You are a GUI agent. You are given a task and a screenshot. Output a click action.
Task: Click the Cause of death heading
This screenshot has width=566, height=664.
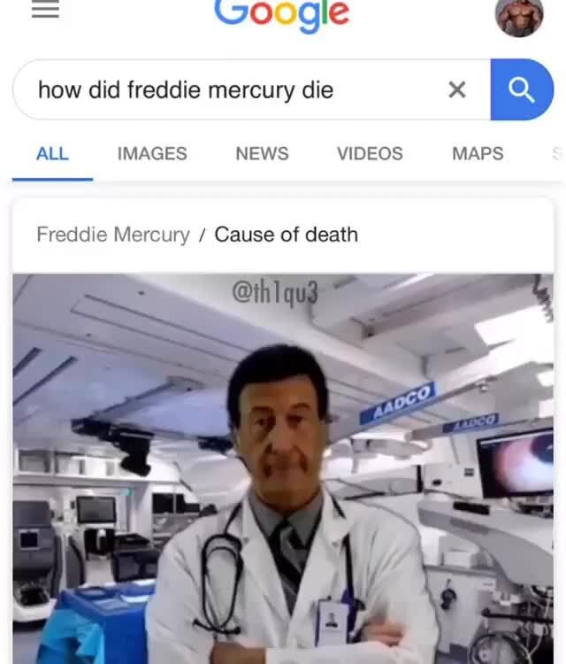(x=286, y=235)
